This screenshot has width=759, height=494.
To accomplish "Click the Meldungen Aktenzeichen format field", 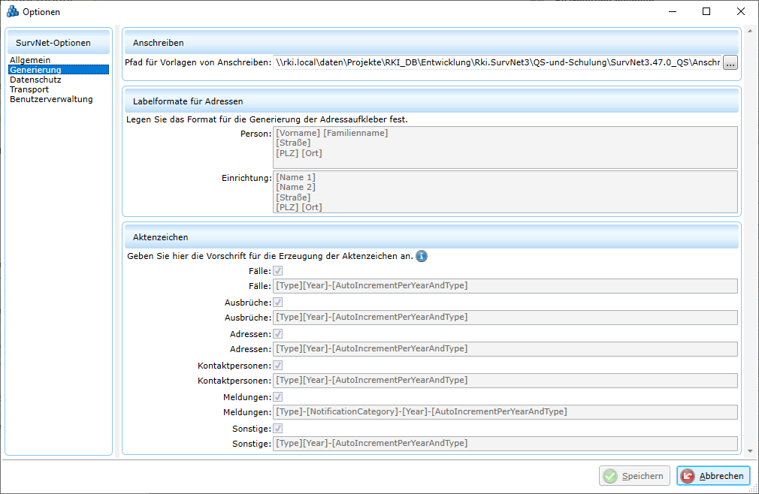I will 505,411.
